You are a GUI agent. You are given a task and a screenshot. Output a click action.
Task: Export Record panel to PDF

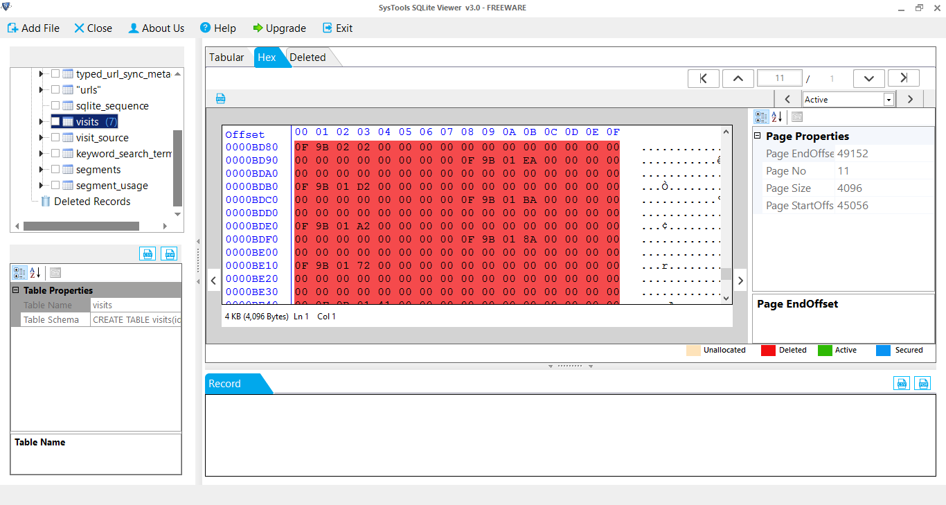(x=922, y=383)
